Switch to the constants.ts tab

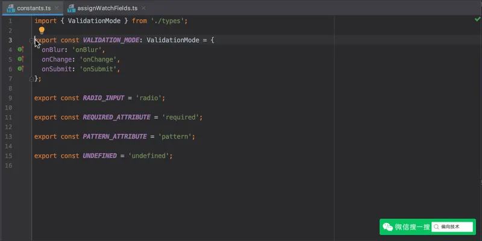(34, 8)
